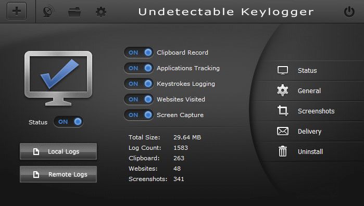Viewport: 364px width, 206px height.
Task: Open the General sidebar menu item
Action: tap(309, 91)
